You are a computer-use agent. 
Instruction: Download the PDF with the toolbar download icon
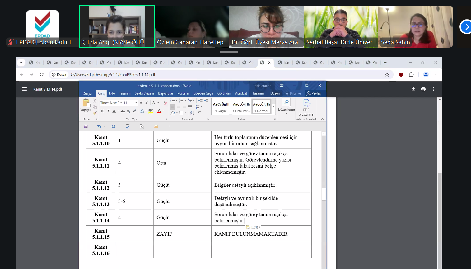click(x=413, y=89)
